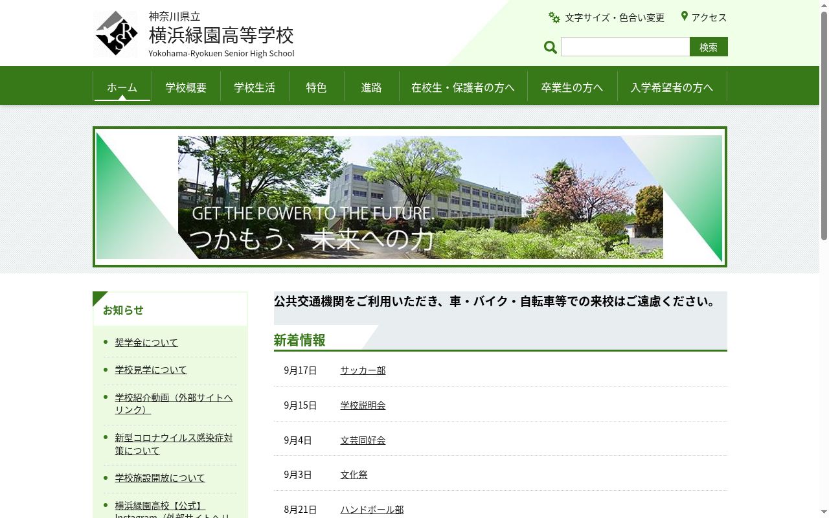The height and width of the screenshot is (518, 829).
Task: Open the アクセス link
Action: click(x=709, y=17)
